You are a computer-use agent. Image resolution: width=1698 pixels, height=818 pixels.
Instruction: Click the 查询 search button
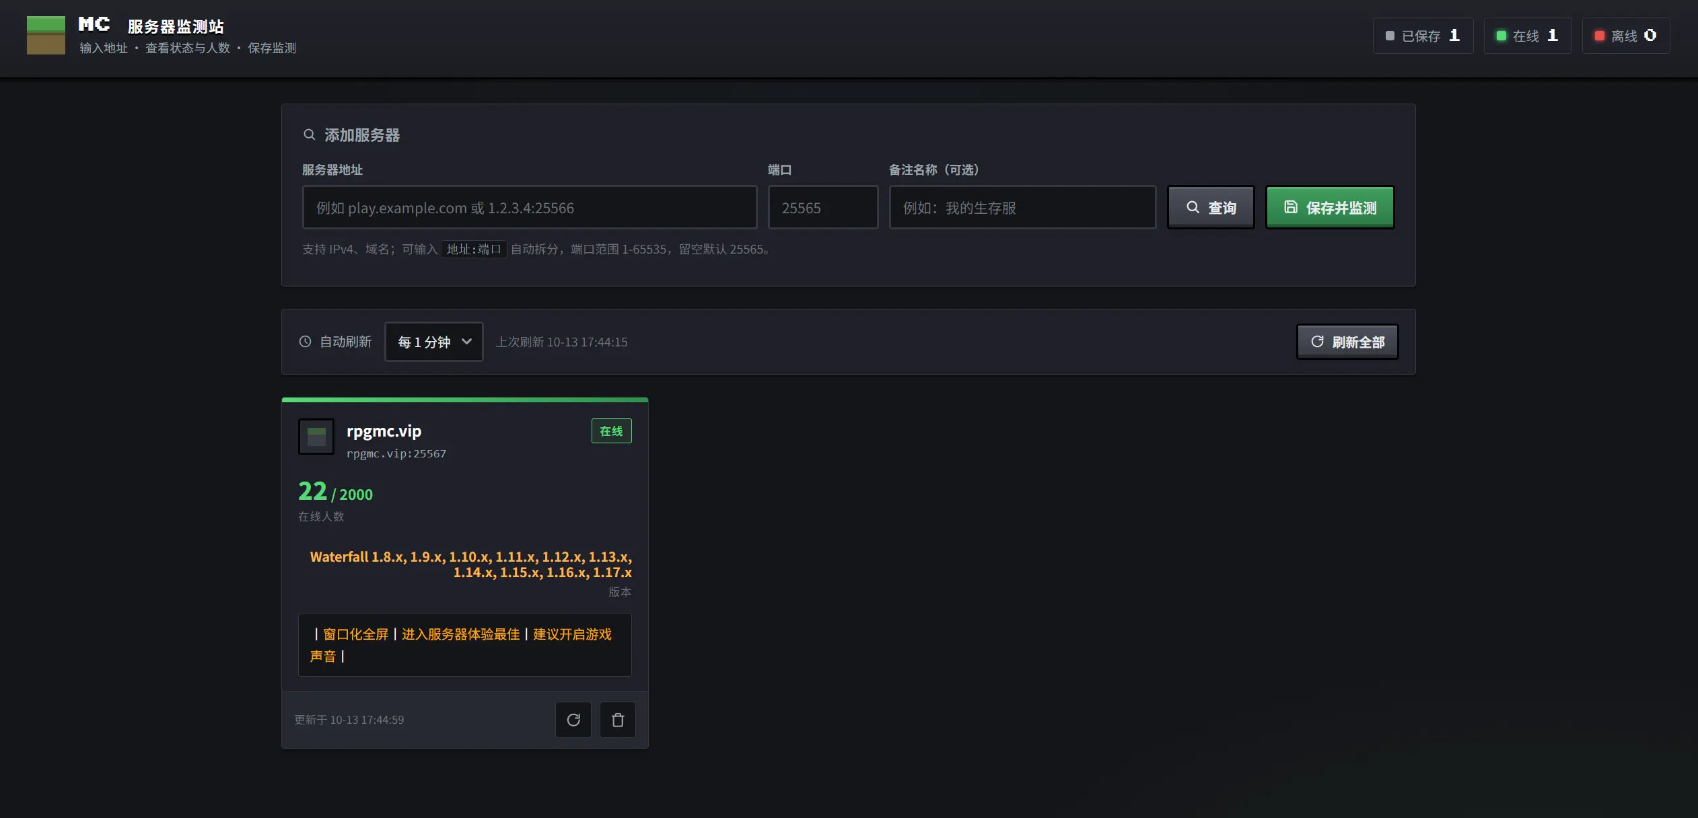pos(1211,207)
